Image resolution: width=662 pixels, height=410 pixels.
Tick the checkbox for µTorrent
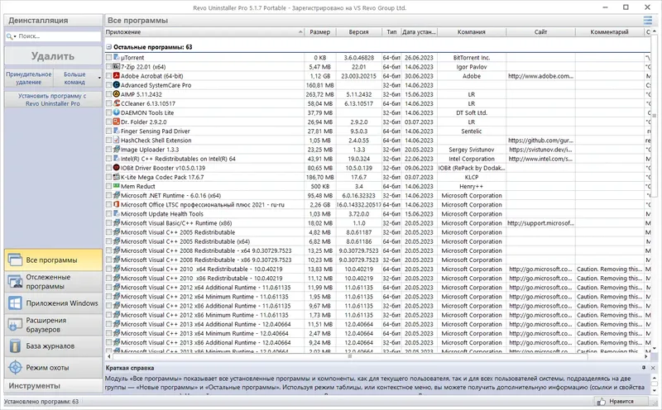[x=109, y=57]
